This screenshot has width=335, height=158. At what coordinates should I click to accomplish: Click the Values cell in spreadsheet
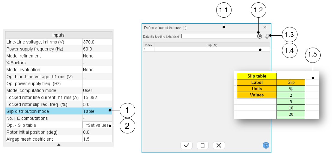257,95
